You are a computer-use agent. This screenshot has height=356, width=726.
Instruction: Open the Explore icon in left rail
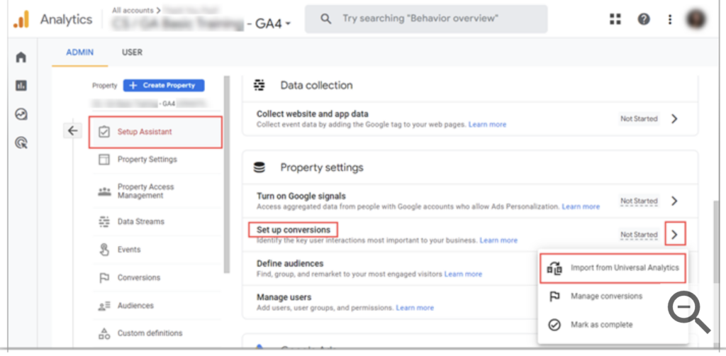pyautogui.click(x=21, y=114)
